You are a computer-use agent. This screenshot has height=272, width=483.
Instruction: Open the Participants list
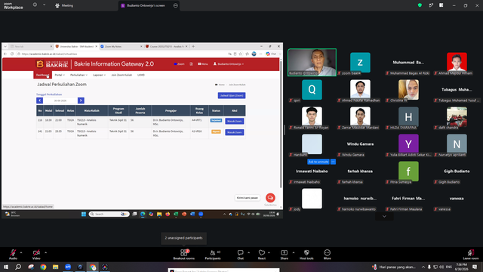pos(213,255)
